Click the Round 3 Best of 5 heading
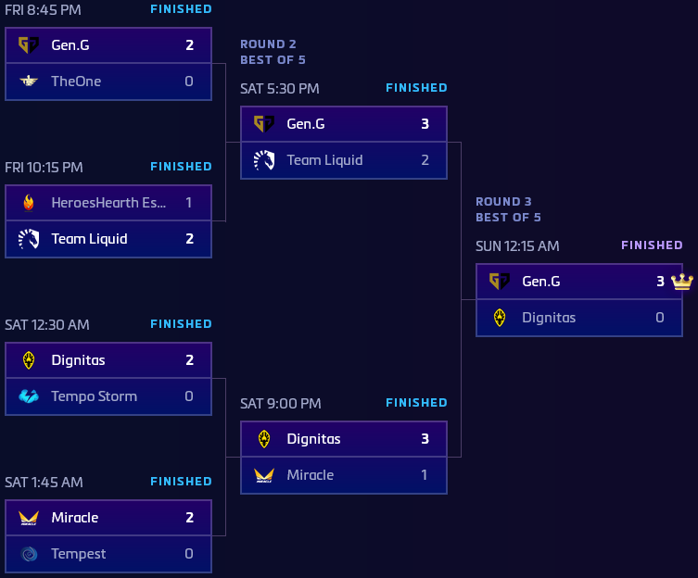Viewport: 698px width, 578px height. 508,209
